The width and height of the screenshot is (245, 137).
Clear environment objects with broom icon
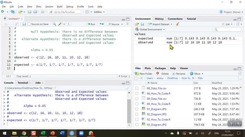click(x=178, y=24)
